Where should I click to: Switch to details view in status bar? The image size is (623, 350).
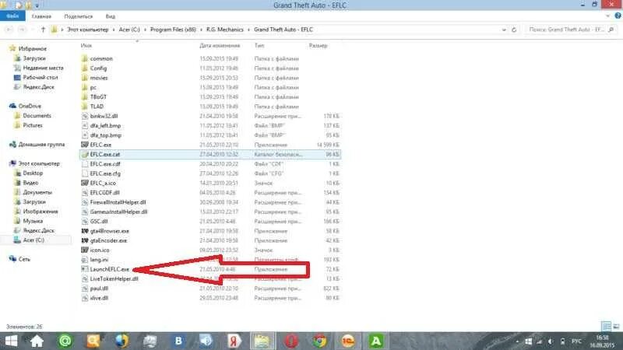point(607,326)
